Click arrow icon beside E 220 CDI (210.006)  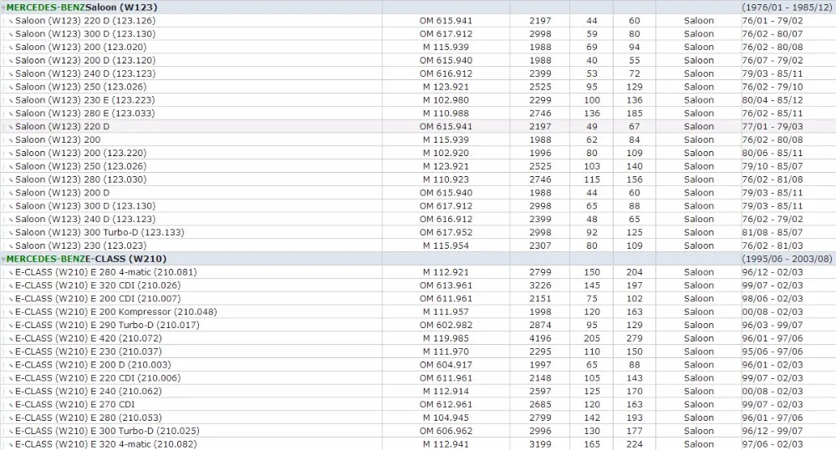(11, 379)
